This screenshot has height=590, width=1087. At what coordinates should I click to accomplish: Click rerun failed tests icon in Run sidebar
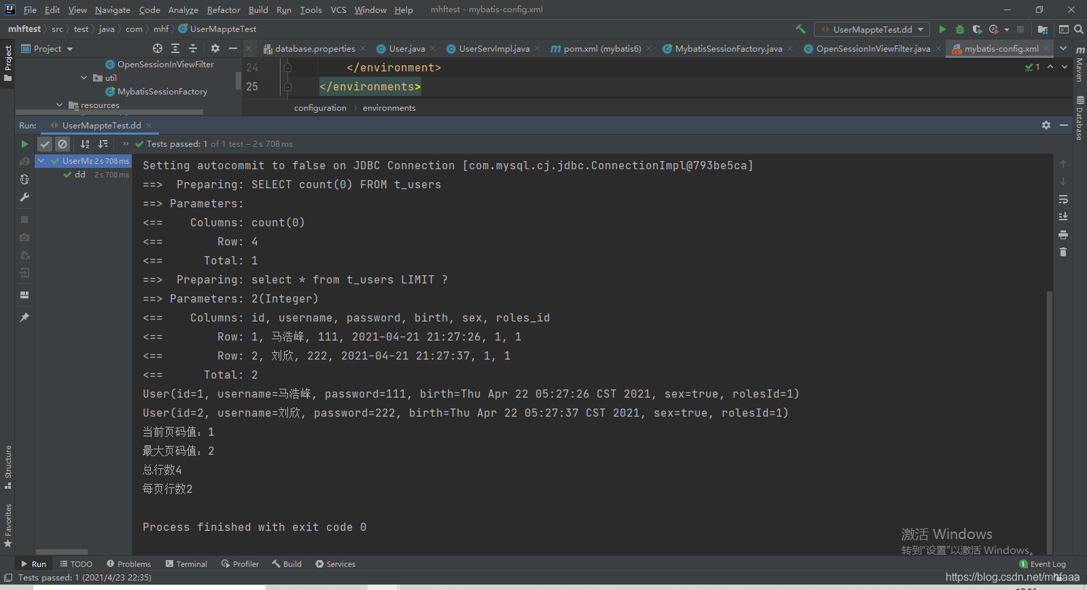(x=24, y=161)
